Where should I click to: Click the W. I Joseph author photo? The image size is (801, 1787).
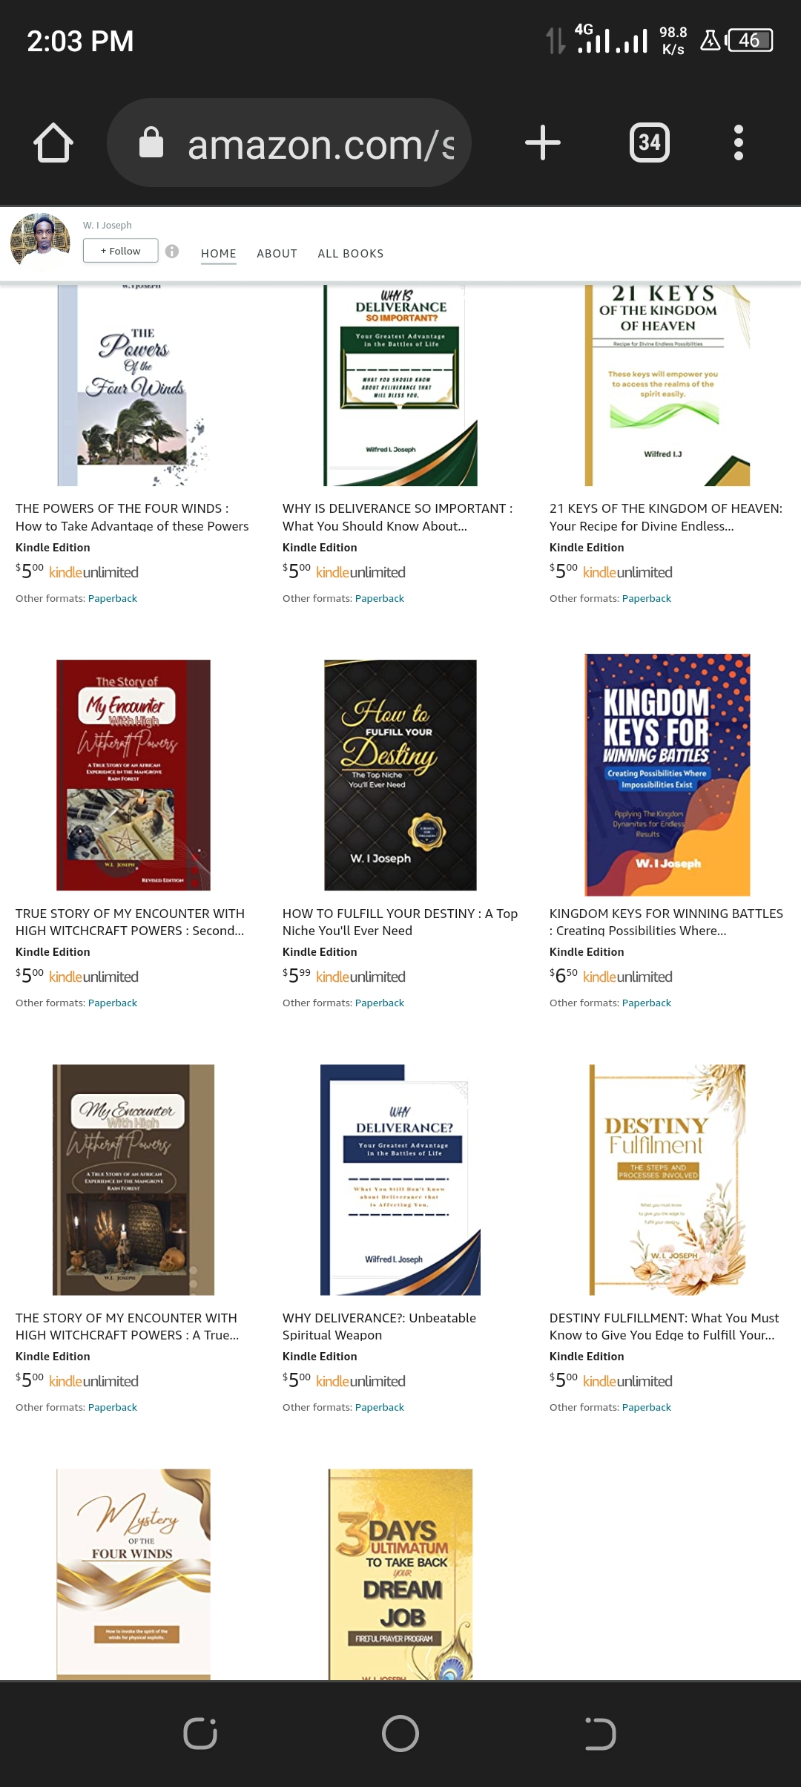point(40,240)
